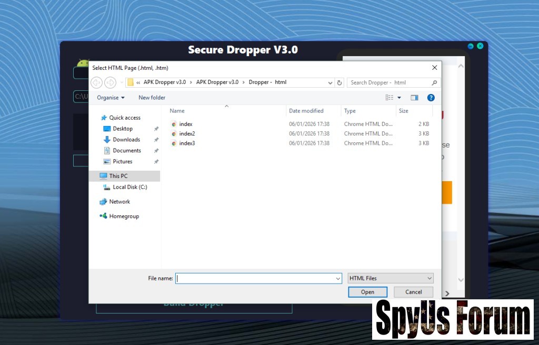This screenshot has width=539, height=345.
Task: Expand the address bar path dropdown
Action: (x=331, y=82)
